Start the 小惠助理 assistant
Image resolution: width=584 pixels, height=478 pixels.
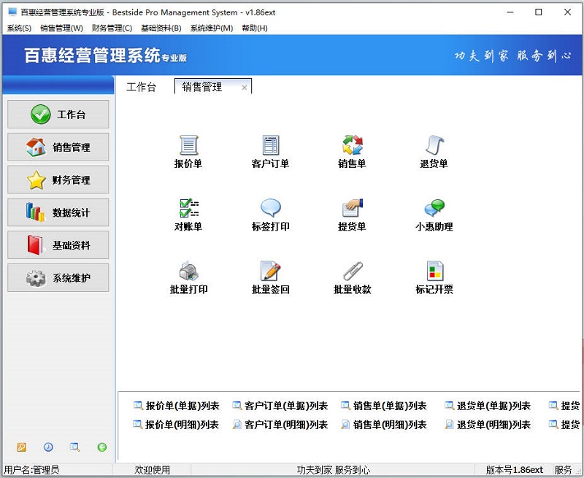point(433,210)
